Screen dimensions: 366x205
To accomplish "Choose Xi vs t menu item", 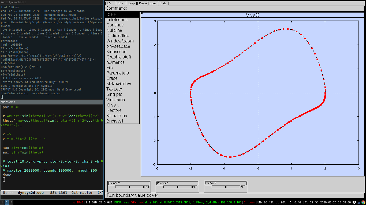I will coord(122,105).
